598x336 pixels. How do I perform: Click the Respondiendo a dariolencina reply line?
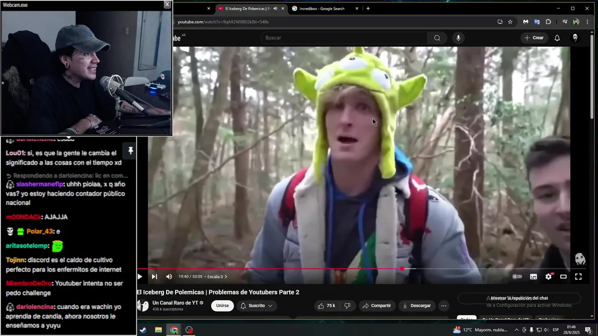(x=67, y=176)
